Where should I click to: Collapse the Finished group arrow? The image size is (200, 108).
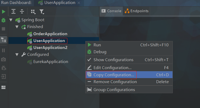[17, 27]
